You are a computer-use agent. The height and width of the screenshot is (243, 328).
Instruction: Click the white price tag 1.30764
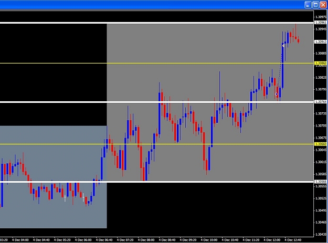(321, 102)
